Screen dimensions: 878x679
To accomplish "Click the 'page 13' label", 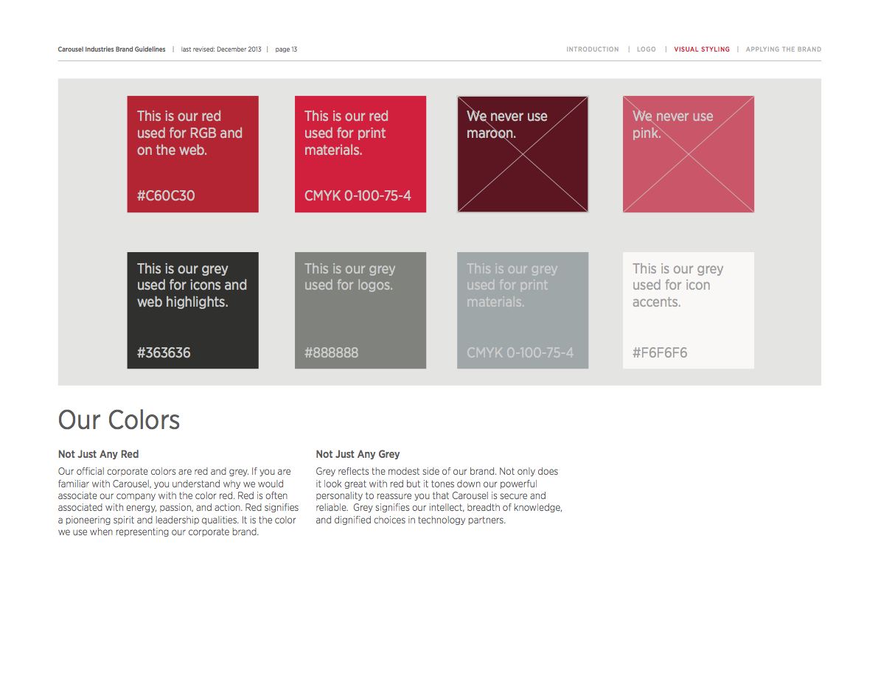I will (286, 49).
